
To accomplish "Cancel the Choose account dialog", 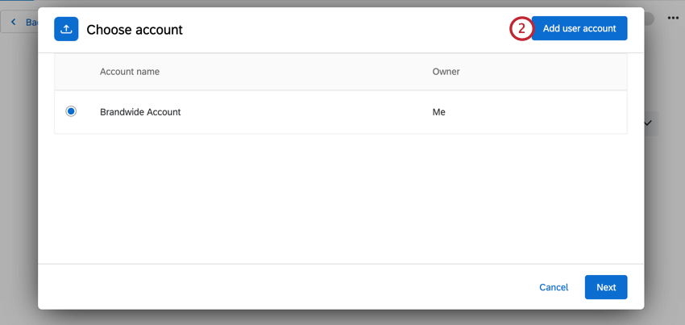I will click(x=554, y=287).
